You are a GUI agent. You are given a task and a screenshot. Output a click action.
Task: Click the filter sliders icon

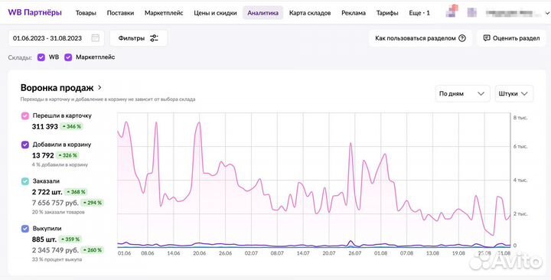click(x=154, y=38)
